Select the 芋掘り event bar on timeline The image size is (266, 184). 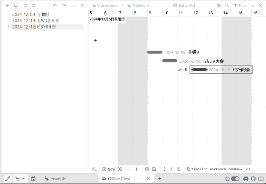(x=155, y=52)
